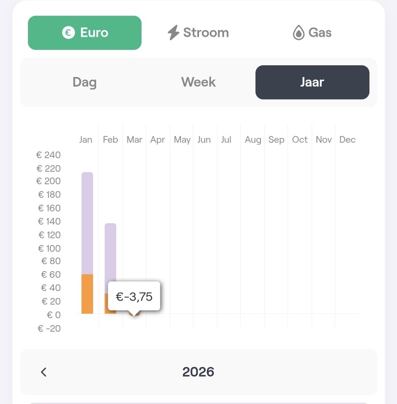Screen dimensions: 397x404
Task: Select the Jaar period view
Action: point(312,82)
